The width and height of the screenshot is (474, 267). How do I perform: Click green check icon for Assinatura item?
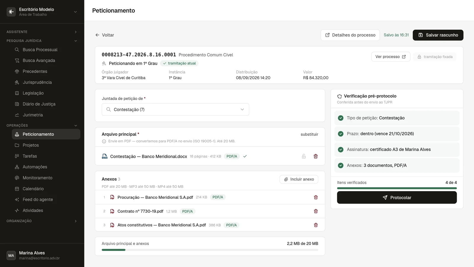(x=341, y=150)
